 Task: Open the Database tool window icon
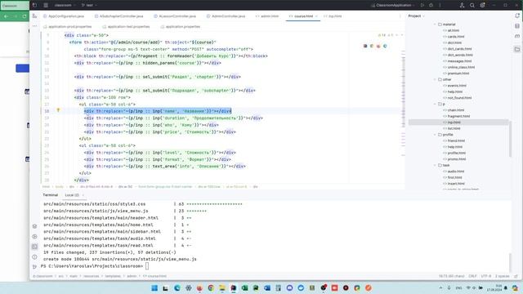tap(517, 26)
